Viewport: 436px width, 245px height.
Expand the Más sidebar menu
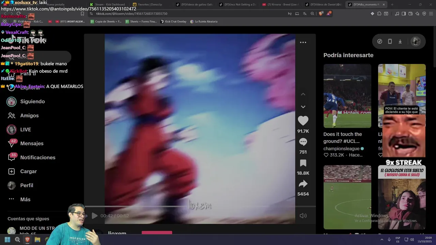click(x=25, y=199)
